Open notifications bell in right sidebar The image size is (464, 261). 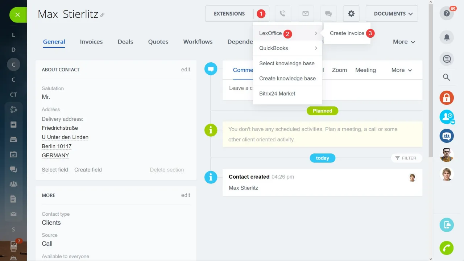[x=447, y=37]
